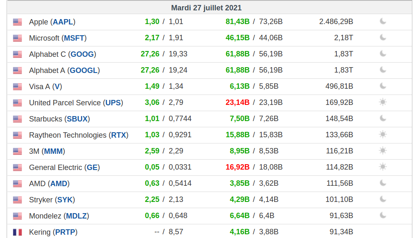The image size is (419, 238).
Task: Open the GE ticker link
Action: pyautogui.click(x=92, y=168)
